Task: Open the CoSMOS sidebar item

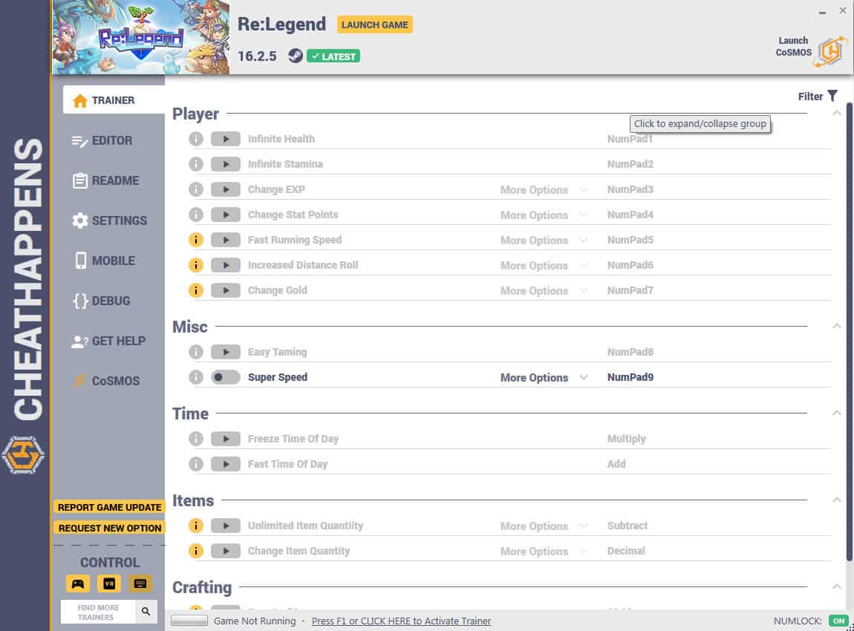Action: point(106,381)
